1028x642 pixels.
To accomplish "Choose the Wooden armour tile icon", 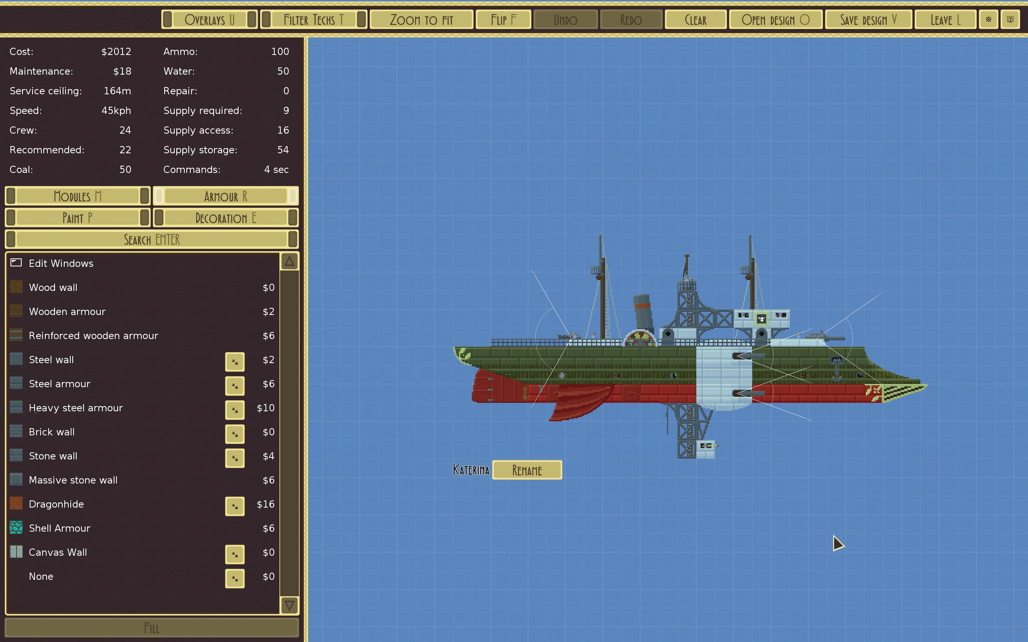I will point(16,311).
